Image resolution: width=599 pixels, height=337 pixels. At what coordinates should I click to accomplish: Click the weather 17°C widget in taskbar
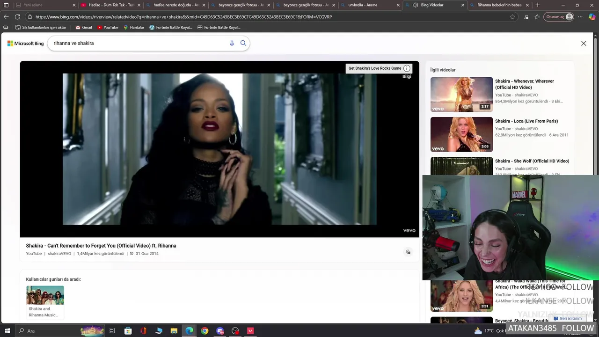(x=489, y=331)
